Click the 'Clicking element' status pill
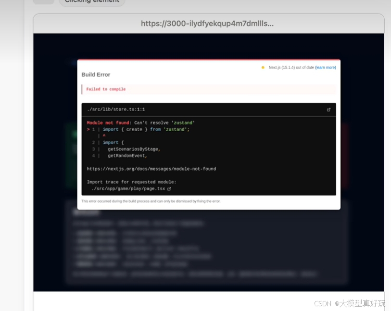 92,1
